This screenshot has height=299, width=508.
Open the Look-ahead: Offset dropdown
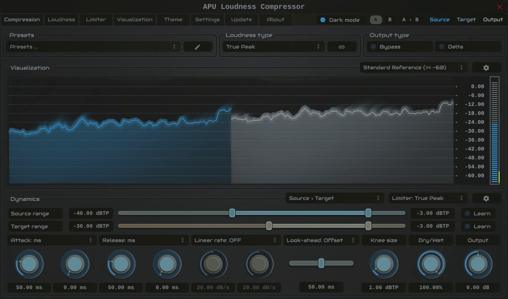click(x=321, y=241)
